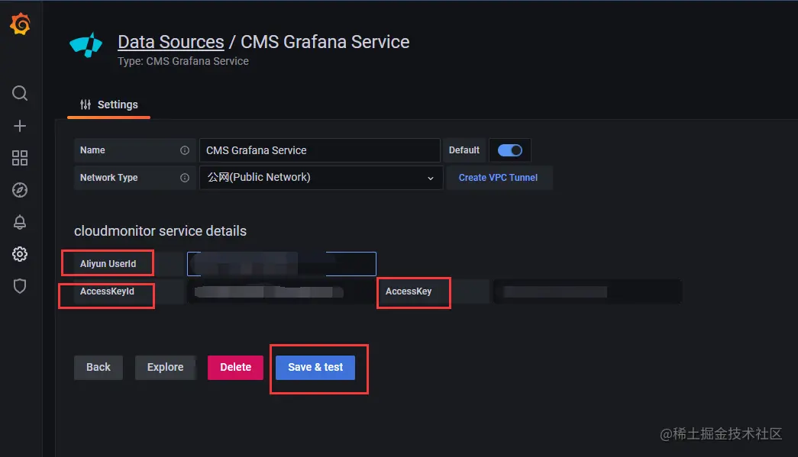Click the Back button
This screenshot has height=457, width=798.
(x=99, y=367)
